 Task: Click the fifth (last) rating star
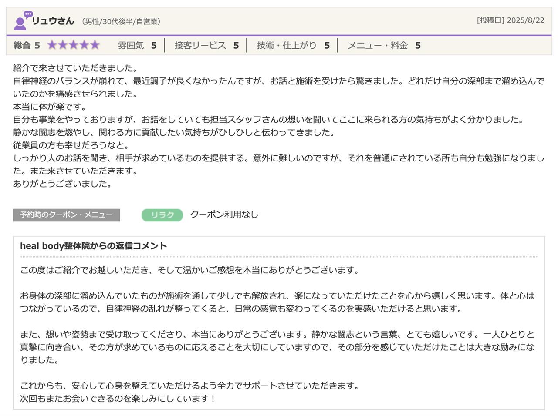[95, 45]
